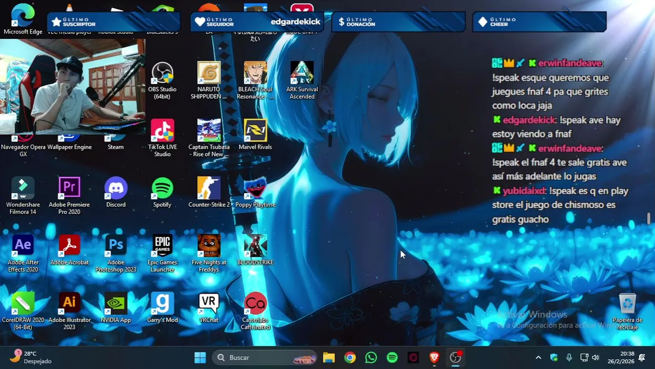Open Casterlabs Caffeinated shortcut
Viewport: 655px width, 369px height.
255,312
